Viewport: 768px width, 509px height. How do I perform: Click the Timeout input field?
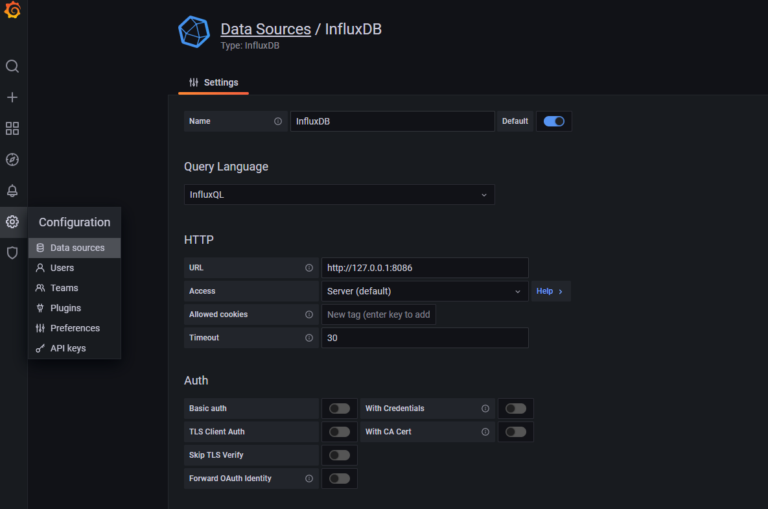click(x=425, y=338)
